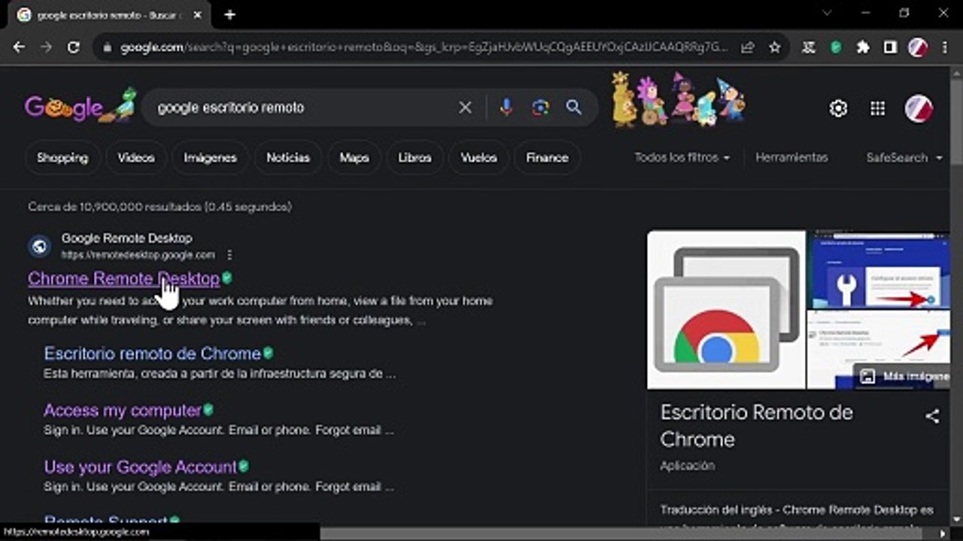Click the share icon in the address bar
Image resolution: width=963 pixels, height=541 pixels.
(747, 47)
